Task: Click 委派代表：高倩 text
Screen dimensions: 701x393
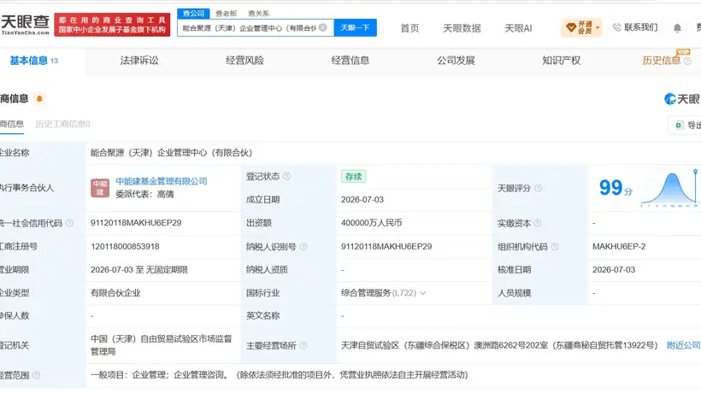Action: click(x=144, y=194)
